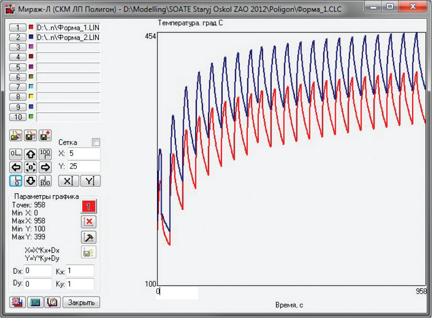432x318 pixels.
Task: Click the Форма_1.LIN file path field
Action: click(68, 28)
